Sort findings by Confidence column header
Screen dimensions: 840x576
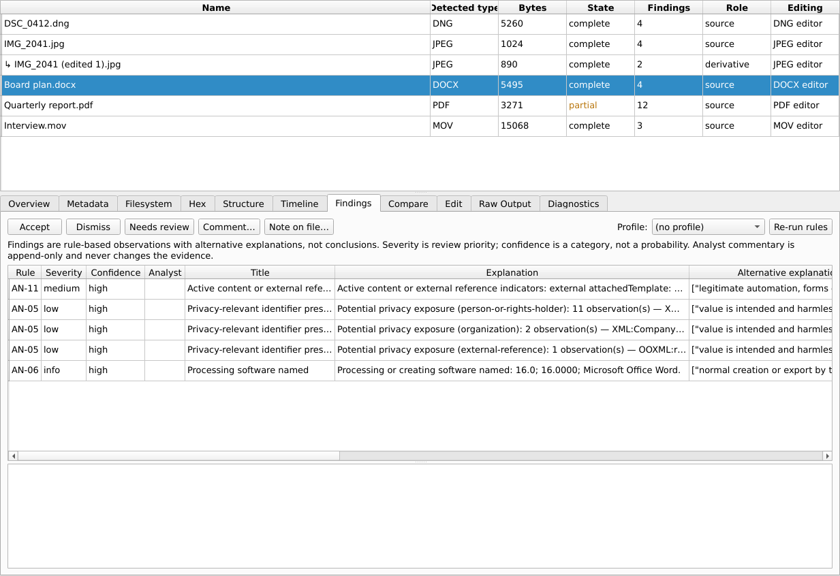click(x=115, y=272)
